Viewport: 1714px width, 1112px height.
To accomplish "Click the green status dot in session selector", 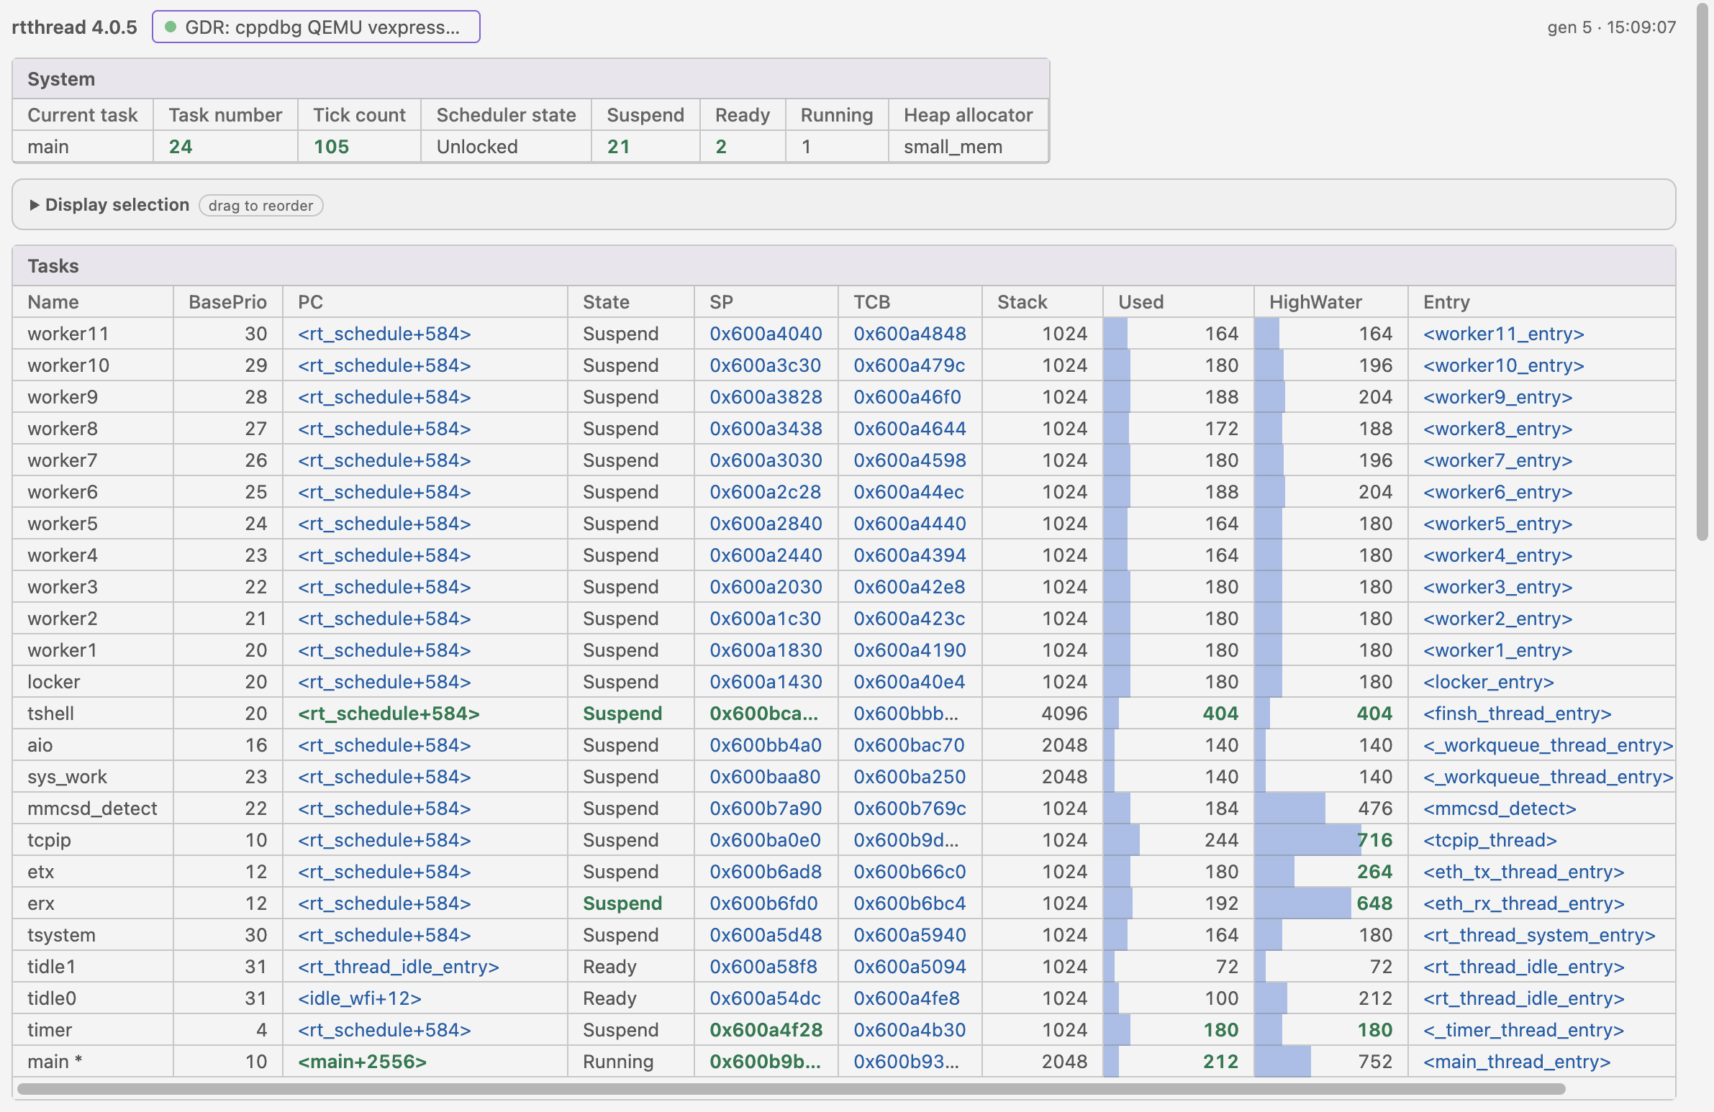I will (x=171, y=27).
